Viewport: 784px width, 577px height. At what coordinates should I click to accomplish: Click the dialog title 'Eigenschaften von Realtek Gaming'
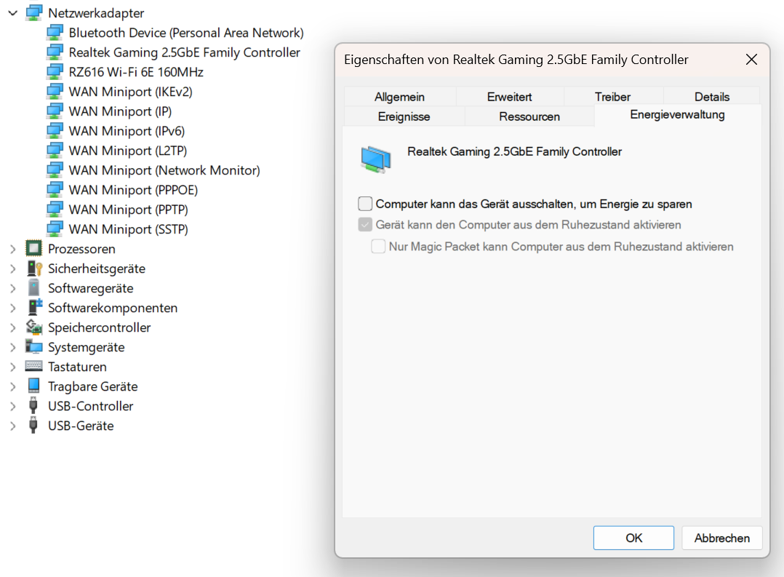(516, 60)
